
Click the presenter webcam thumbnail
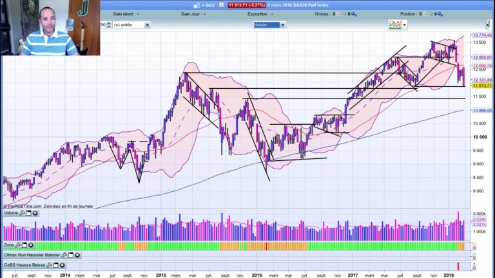click(50, 28)
